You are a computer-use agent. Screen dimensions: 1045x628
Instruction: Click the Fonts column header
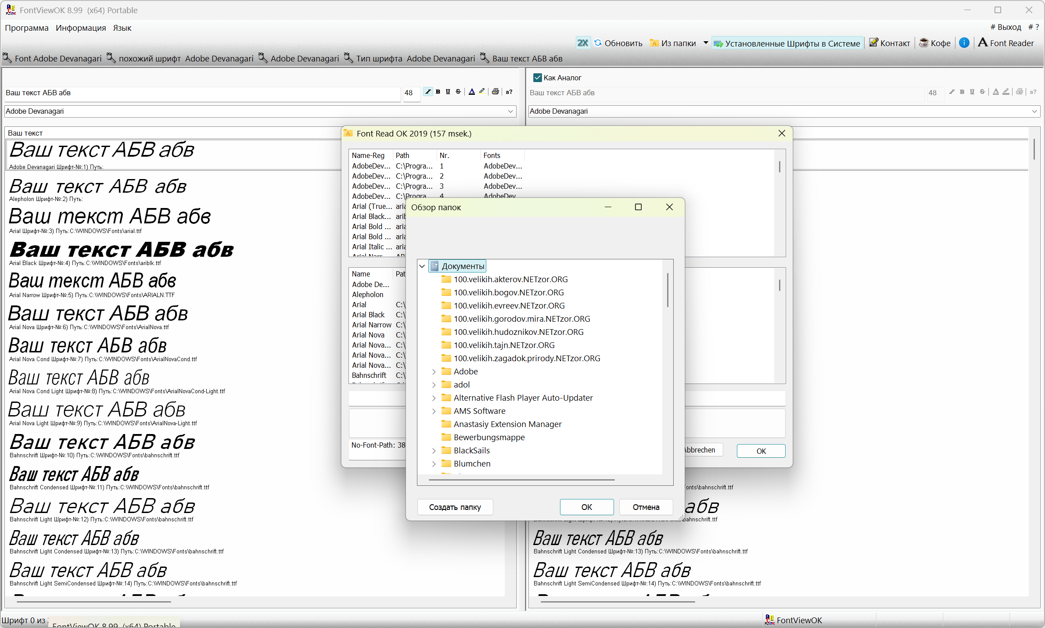pyautogui.click(x=503, y=155)
